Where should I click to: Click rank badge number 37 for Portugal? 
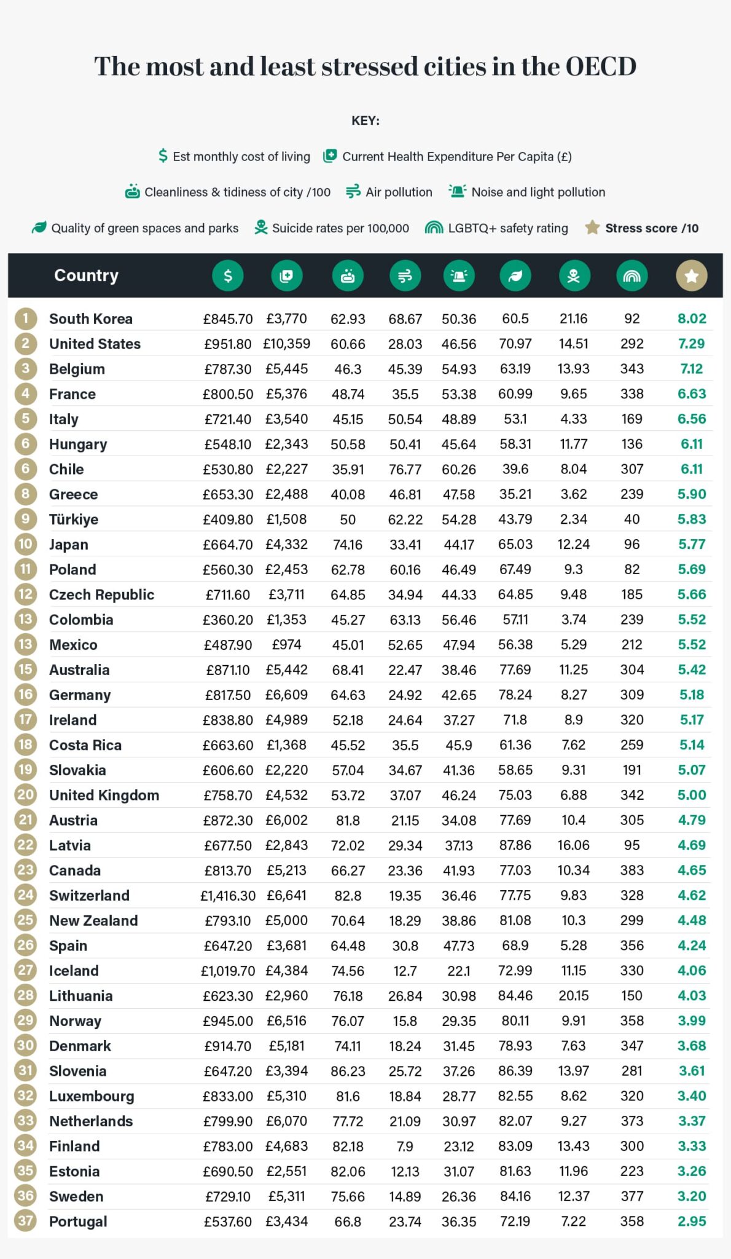26,1220
